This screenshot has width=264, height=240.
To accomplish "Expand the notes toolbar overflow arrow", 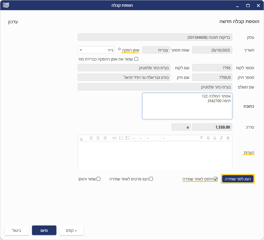I will click(x=81, y=139).
